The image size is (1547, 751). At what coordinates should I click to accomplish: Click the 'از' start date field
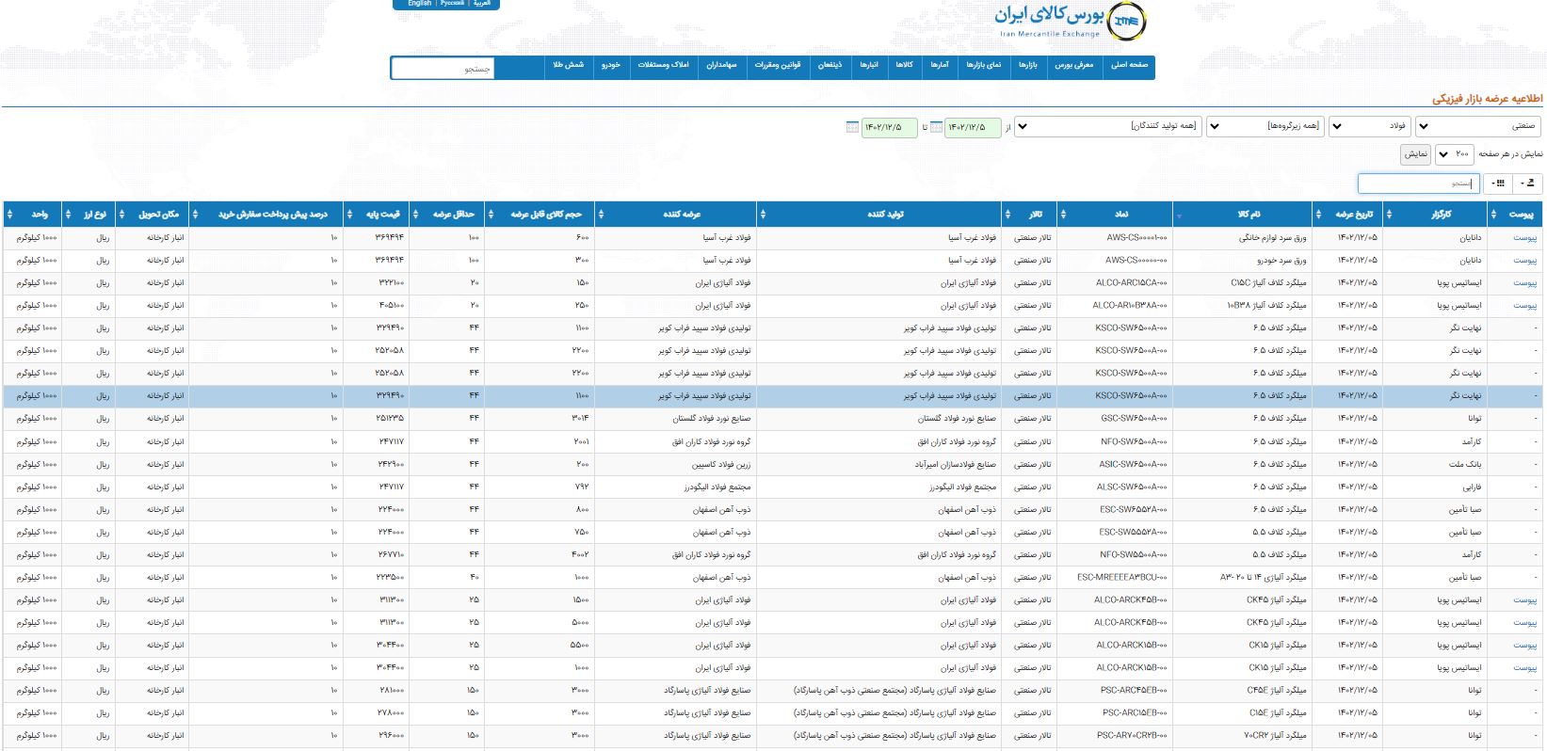[973, 127]
